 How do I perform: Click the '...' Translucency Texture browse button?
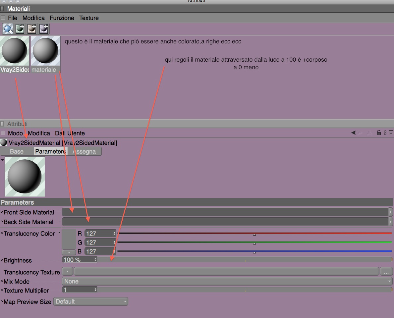[386, 271]
